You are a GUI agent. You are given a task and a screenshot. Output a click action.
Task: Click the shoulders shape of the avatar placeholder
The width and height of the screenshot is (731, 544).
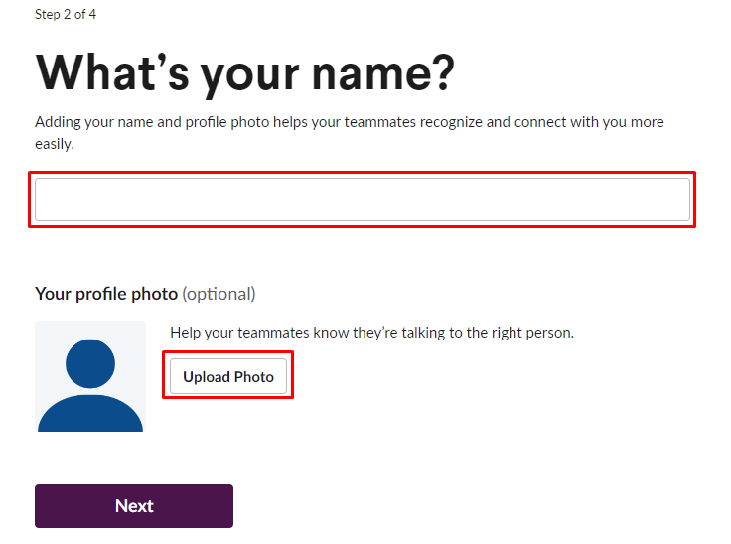(90, 414)
